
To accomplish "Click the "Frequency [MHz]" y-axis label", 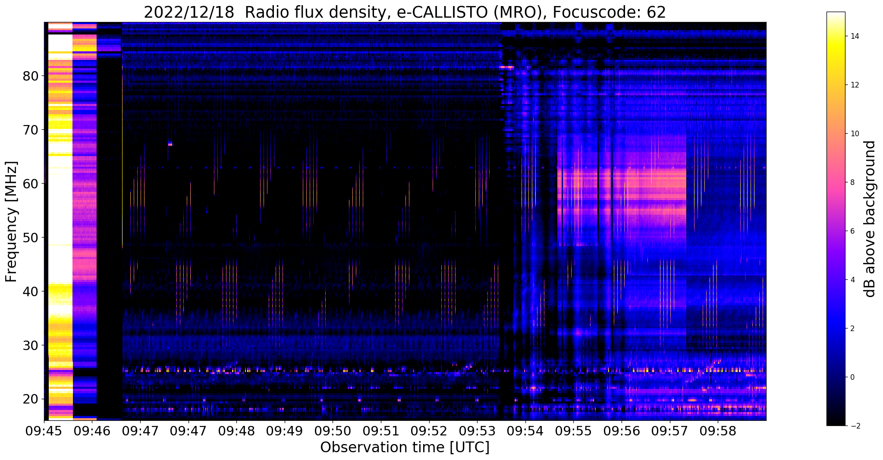I will click(11, 222).
